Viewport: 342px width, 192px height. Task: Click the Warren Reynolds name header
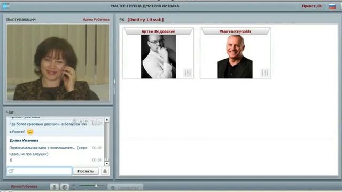(235, 31)
